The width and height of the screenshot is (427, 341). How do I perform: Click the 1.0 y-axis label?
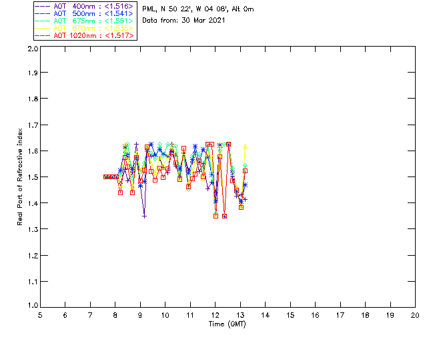[x=33, y=305]
